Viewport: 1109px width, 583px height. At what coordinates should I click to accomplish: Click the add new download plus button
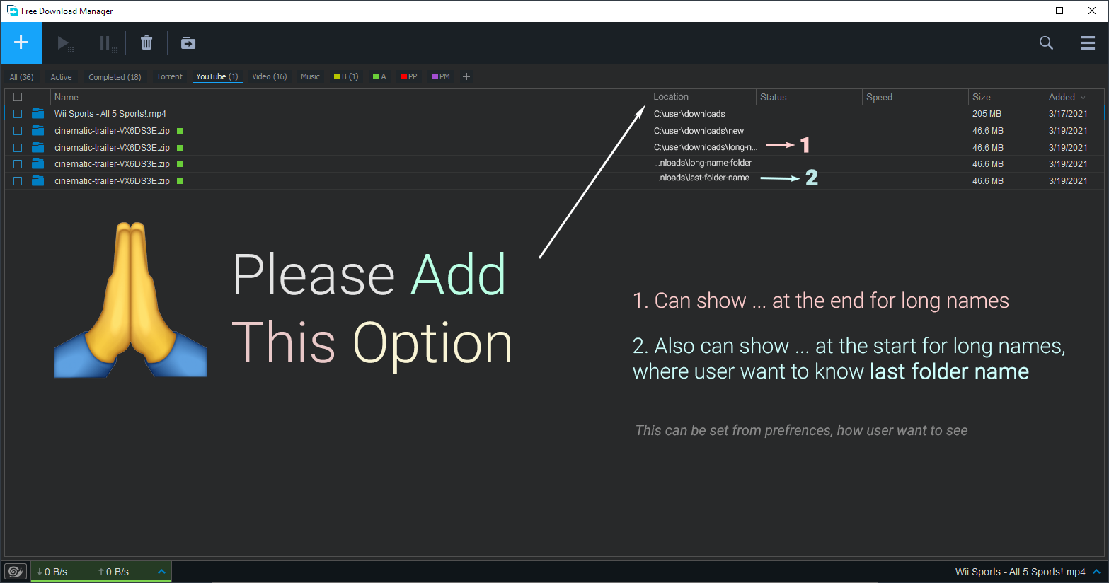coord(21,43)
